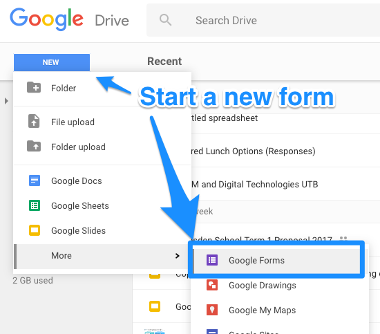Screen dimensions: 380x334
Task: Open the Lunch Options (Responses) file
Action: [285, 151]
